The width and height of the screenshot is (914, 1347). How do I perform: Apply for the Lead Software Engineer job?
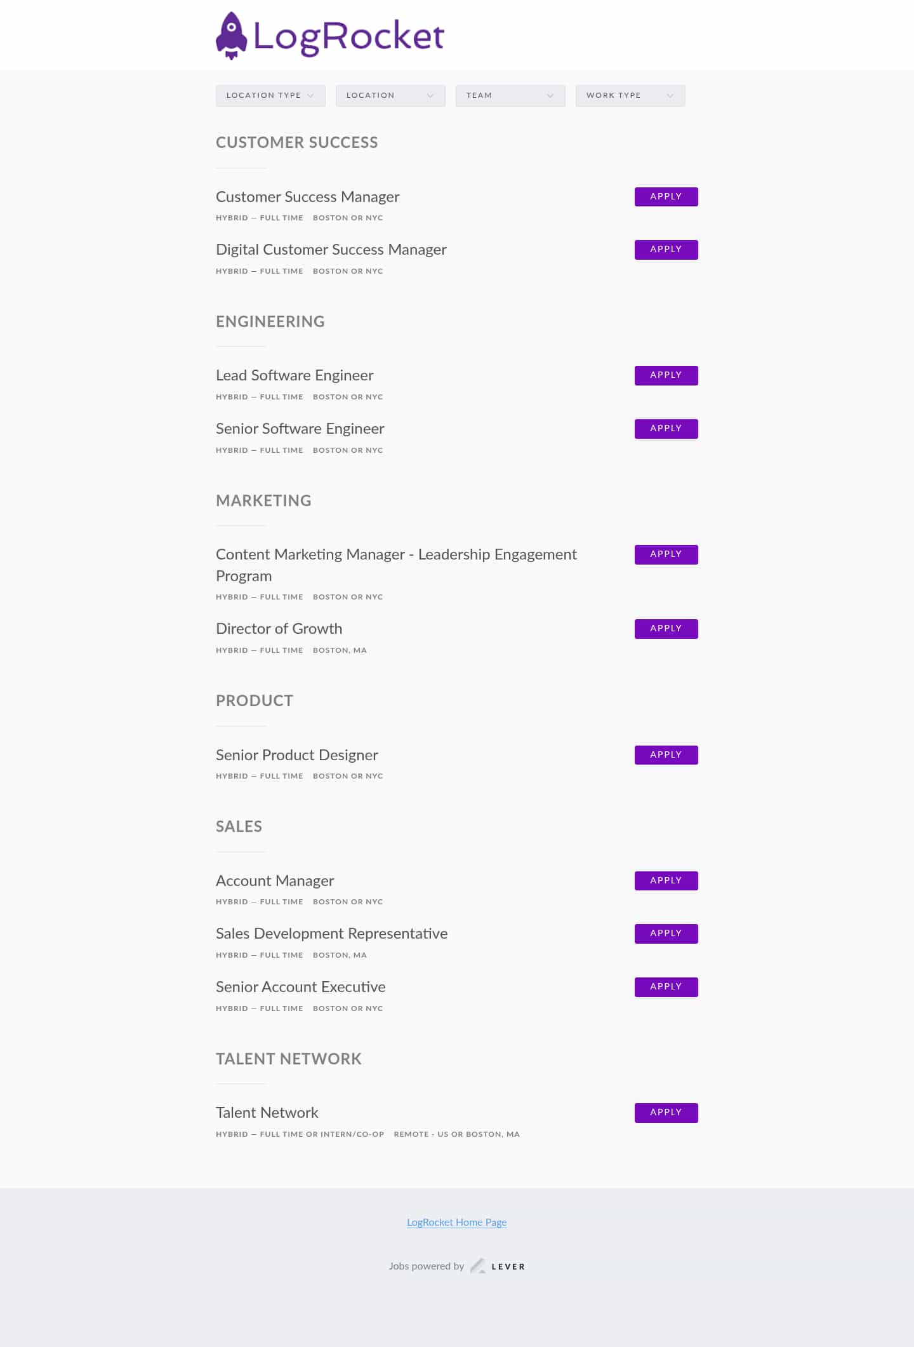[666, 375]
